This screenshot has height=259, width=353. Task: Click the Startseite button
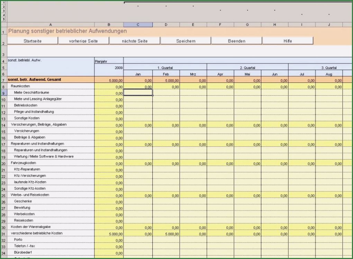click(33, 41)
